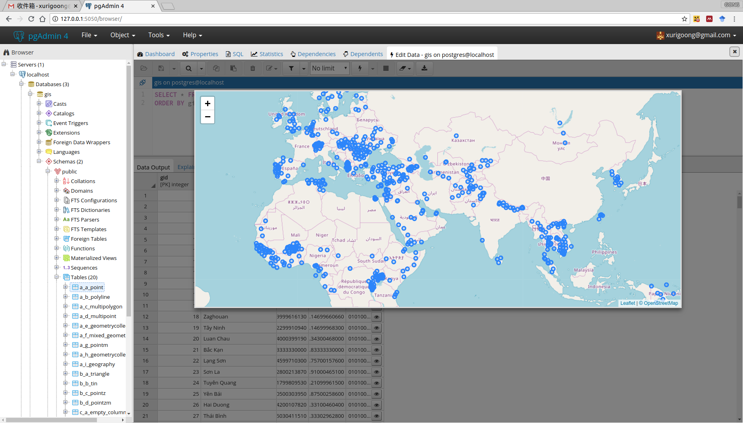
Task: Download results with the download icon
Action: (x=424, y=68)
